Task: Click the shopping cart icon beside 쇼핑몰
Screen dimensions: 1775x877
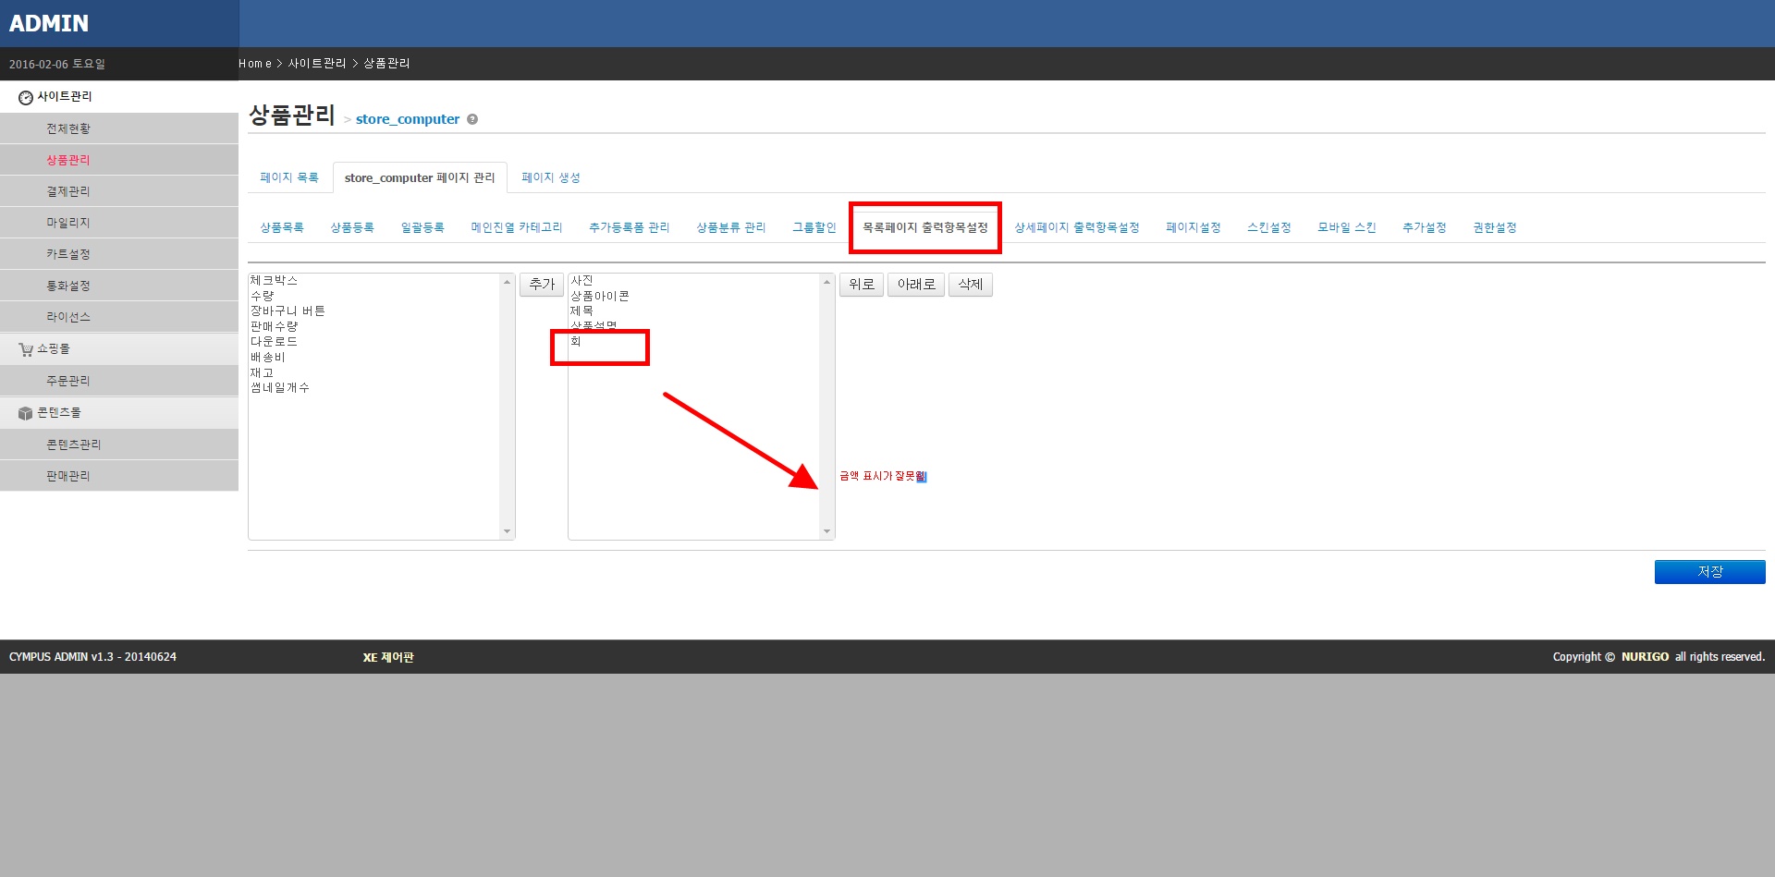Action: point(26,349)
